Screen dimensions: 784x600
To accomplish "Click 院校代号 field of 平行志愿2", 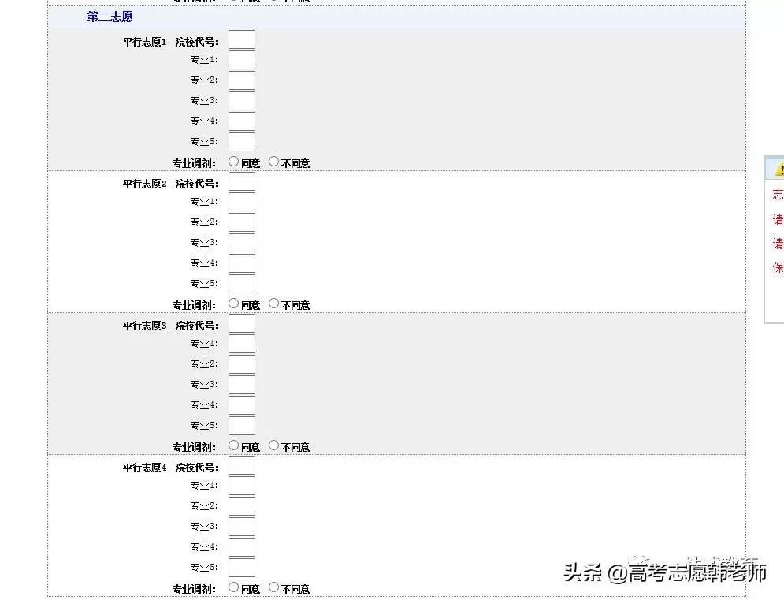I will [x=241, y=181].
